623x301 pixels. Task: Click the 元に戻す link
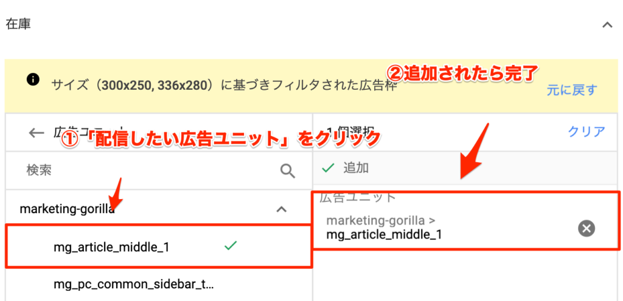click(572, 90)
